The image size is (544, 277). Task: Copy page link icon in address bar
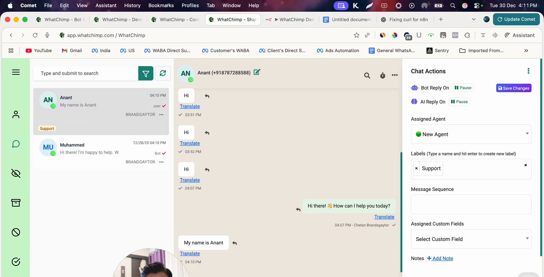[x=367, y=35]
